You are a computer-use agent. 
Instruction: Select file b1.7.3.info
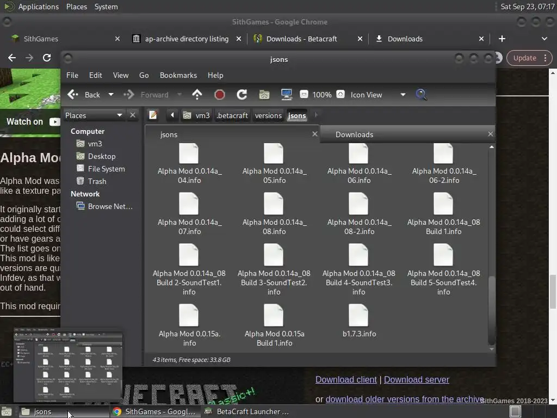[x=359, y=321]
